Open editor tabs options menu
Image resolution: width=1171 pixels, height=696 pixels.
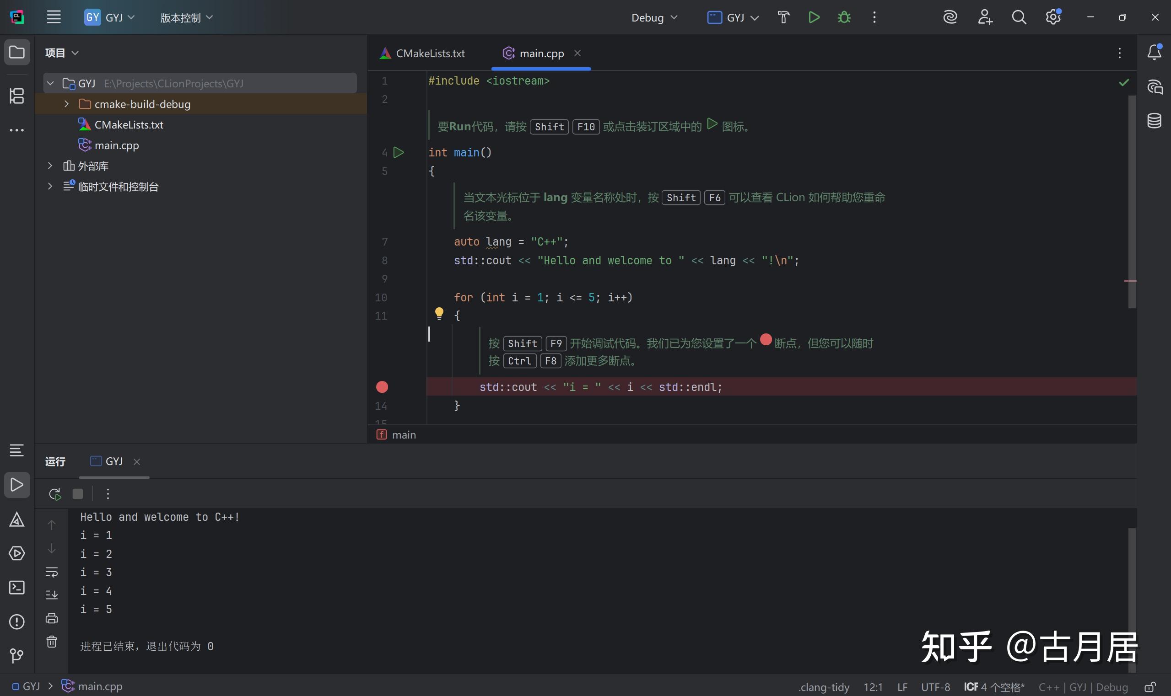(1119, 53)
